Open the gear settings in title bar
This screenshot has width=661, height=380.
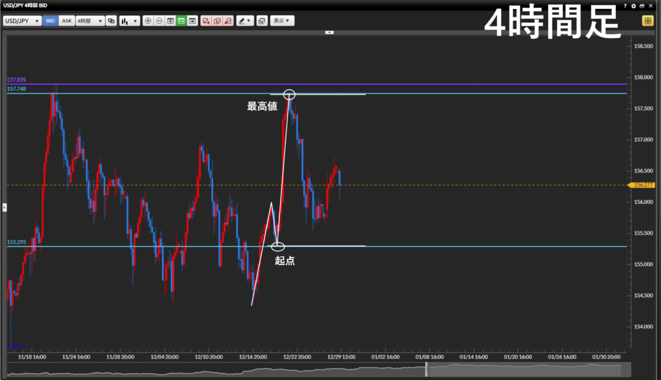point(634,5)
